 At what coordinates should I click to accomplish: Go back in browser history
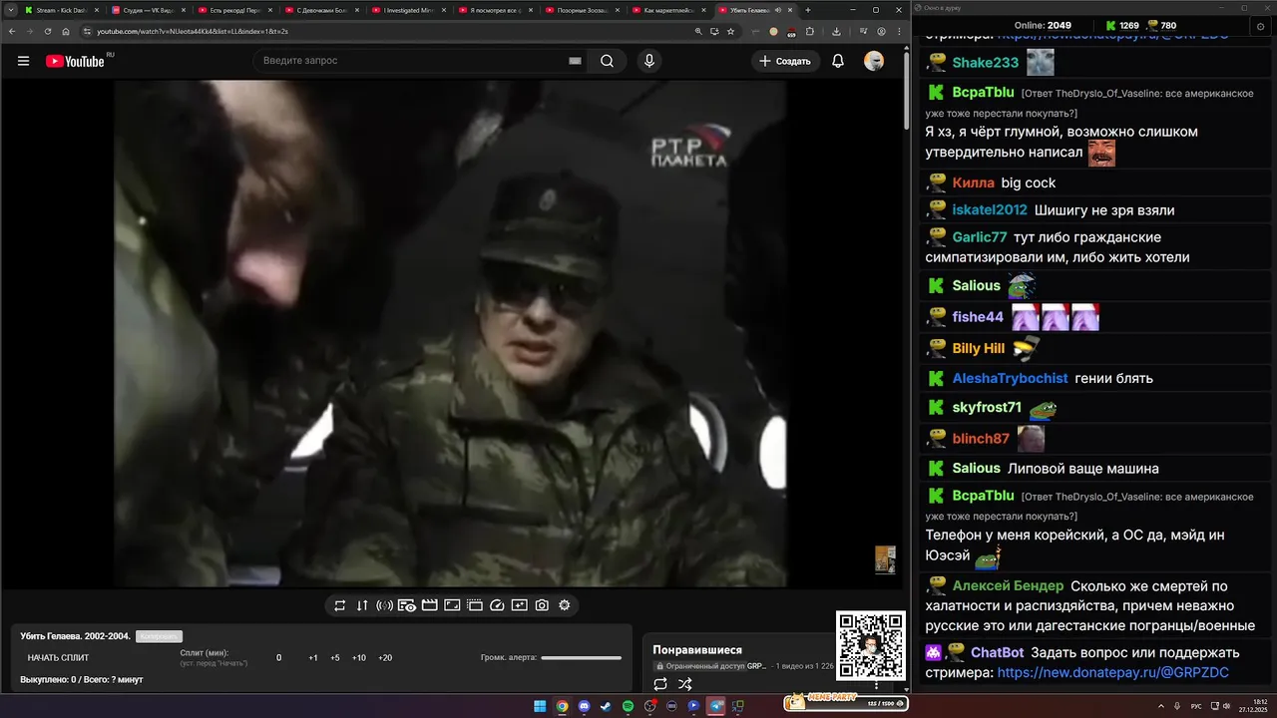(11, 31)
